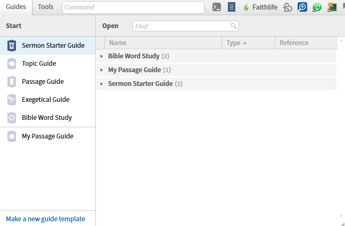Sort list by the Type column header
The width and height of the screenshot is (345, 226).
(x=248, y=43)
